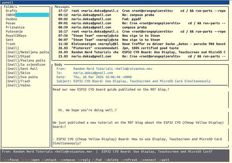Screen dimensions: 232x163
Task: Open the [Gmail]/Otpad folder
Action: click(x=18, y=56)
